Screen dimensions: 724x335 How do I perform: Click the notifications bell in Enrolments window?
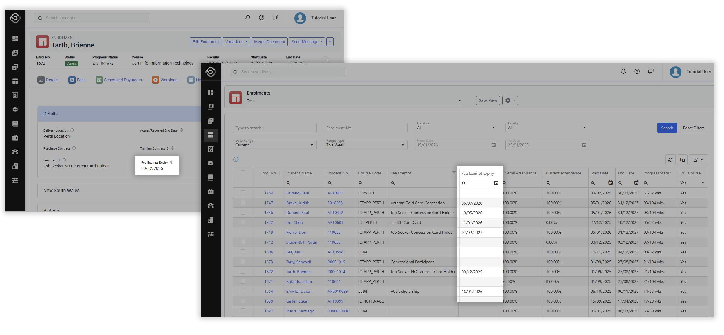click(623, 71)
